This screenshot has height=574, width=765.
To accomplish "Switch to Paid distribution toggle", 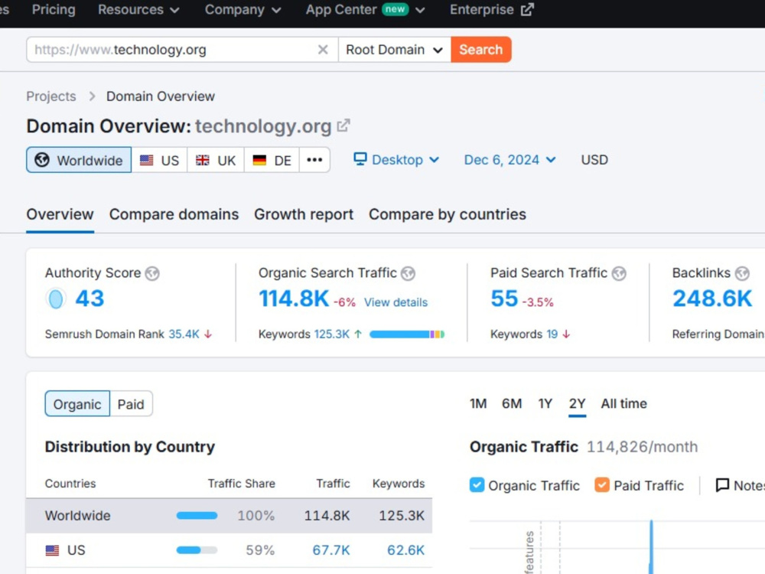I will [x=131, y=404].
